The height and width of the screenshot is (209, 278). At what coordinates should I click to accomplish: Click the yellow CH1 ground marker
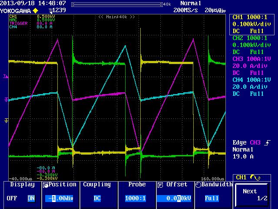6,121
